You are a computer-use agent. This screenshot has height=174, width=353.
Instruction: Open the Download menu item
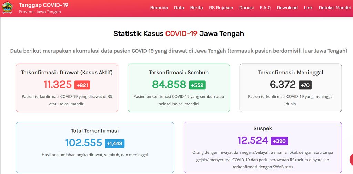pyautogui.click(x=287, y=8)
